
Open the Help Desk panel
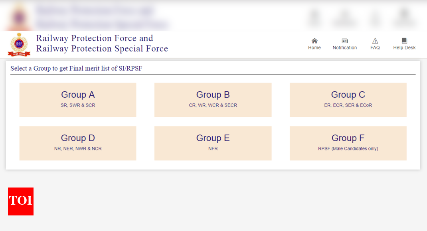point(404,43)
